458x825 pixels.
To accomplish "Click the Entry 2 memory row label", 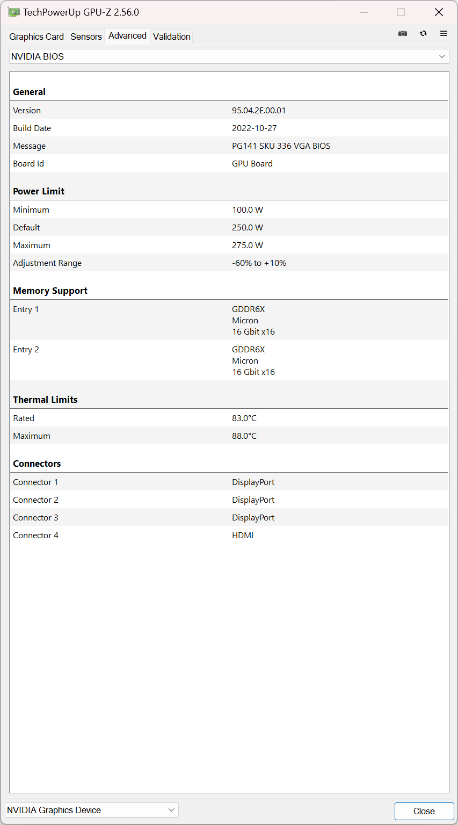I will pos(26,350).
